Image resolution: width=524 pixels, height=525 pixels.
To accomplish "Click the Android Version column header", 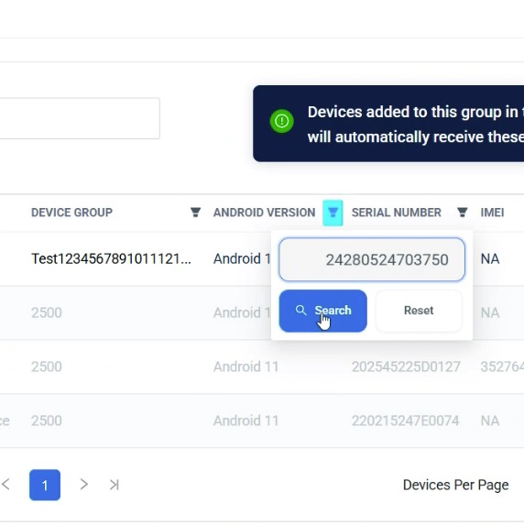I will pos(264,213).
